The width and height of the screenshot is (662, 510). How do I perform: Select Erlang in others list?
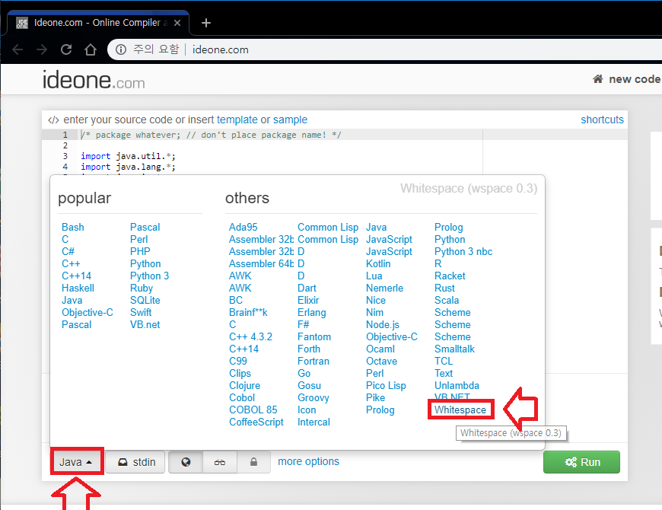point(311,313)
